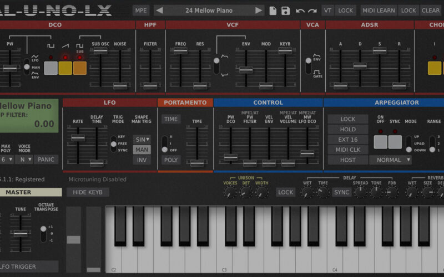Go to next preset with right arrow
This screenshot has width=444, height=277.
click(x=258, y=11)
